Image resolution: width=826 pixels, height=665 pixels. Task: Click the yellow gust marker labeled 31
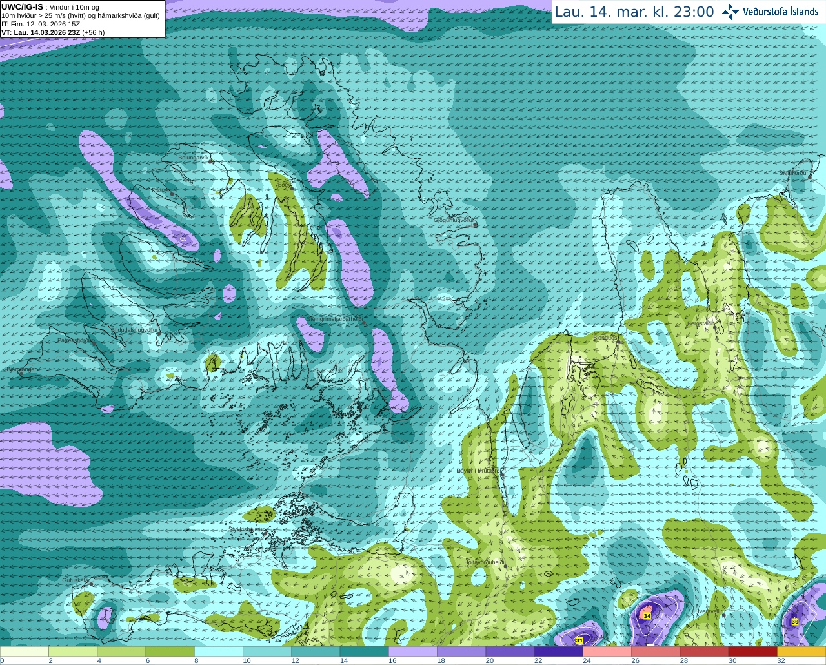click(x=579, y=640)
